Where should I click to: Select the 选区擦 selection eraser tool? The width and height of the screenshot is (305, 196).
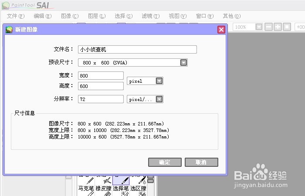(x=138, y=191)
